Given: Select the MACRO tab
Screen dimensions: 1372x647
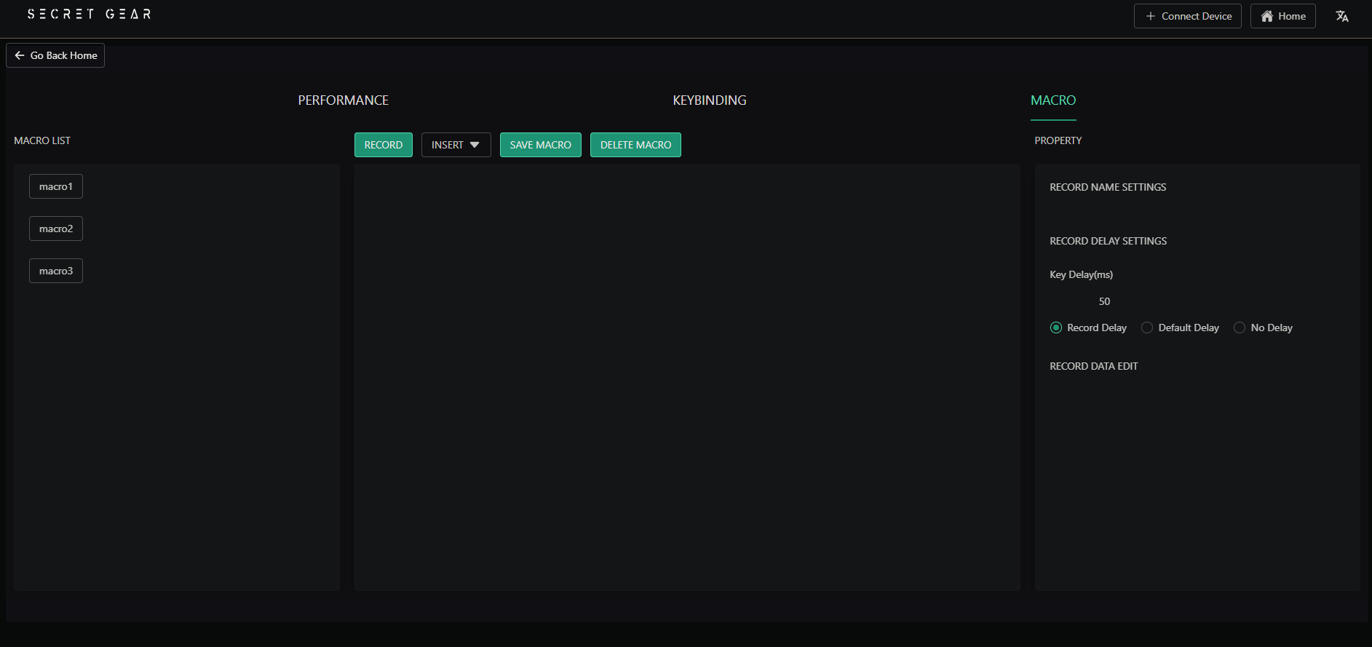Looking at the screenshot, I should [1052, 100].
